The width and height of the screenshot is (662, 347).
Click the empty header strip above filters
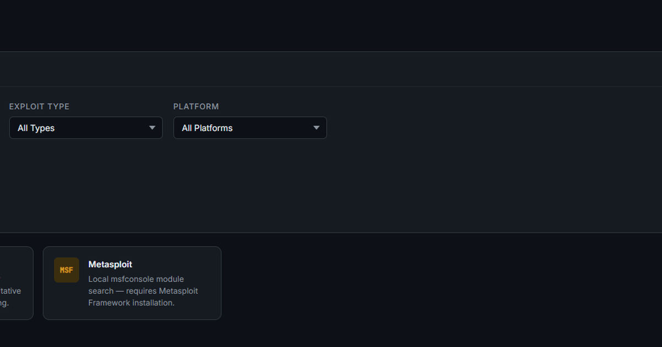click(331, 69)
